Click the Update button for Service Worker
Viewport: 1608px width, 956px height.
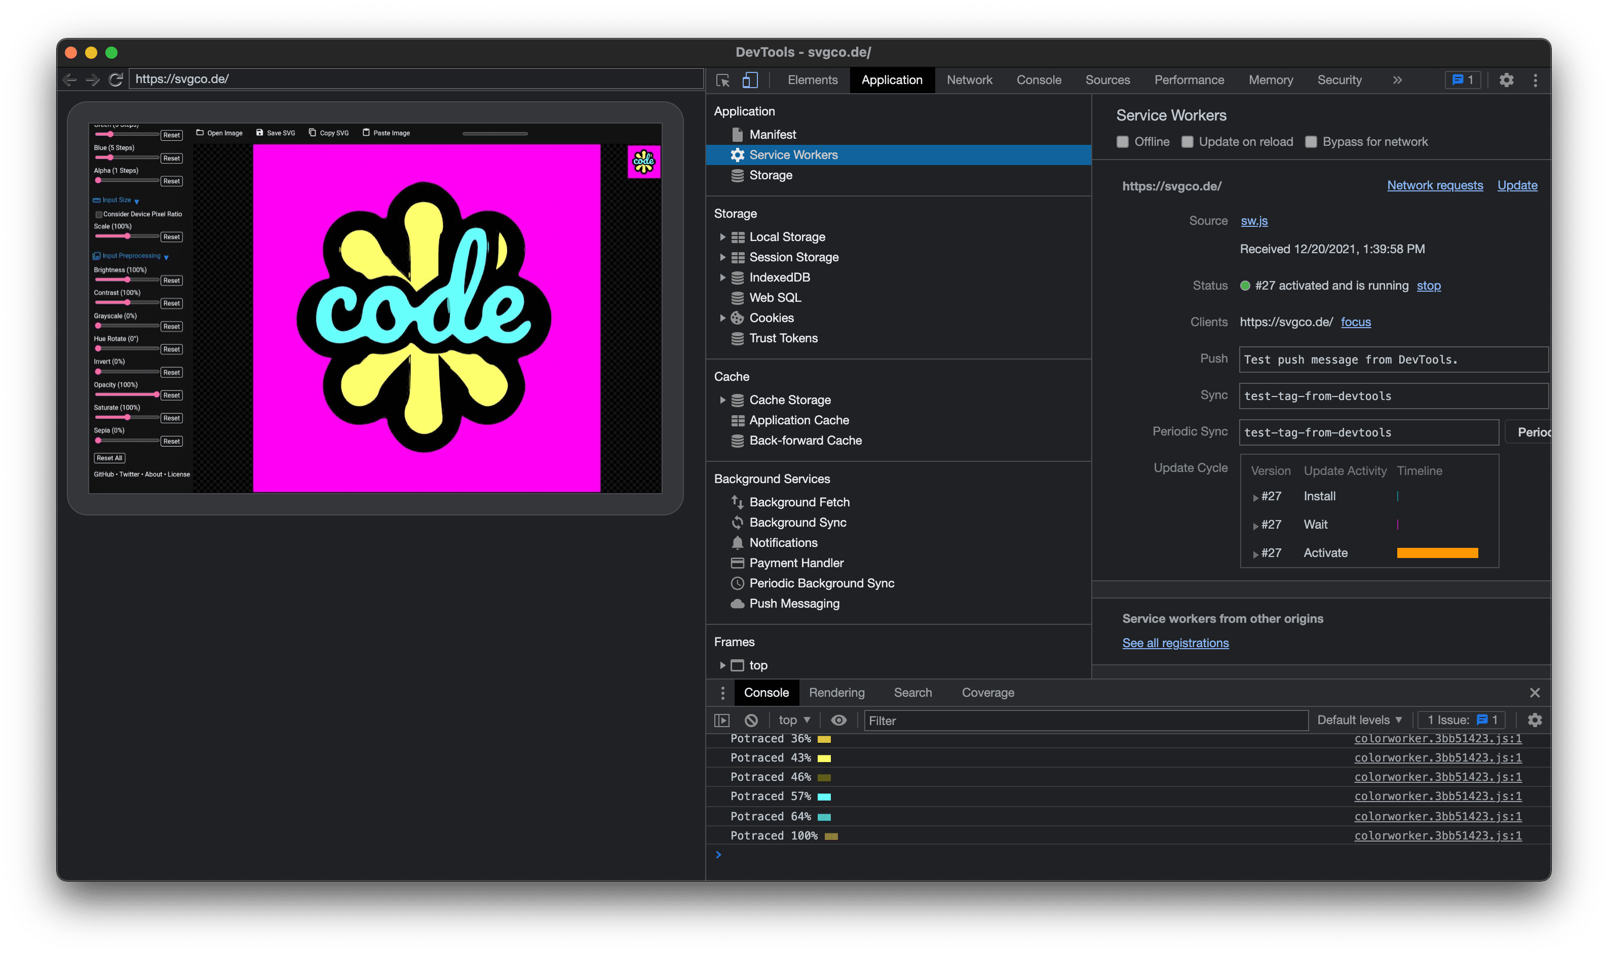[x=1519, y=185]
